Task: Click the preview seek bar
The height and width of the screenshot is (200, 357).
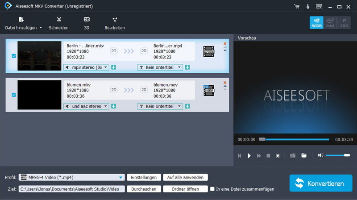Action: [x=294, y=139]
